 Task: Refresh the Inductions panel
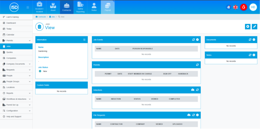coord(197,90)
